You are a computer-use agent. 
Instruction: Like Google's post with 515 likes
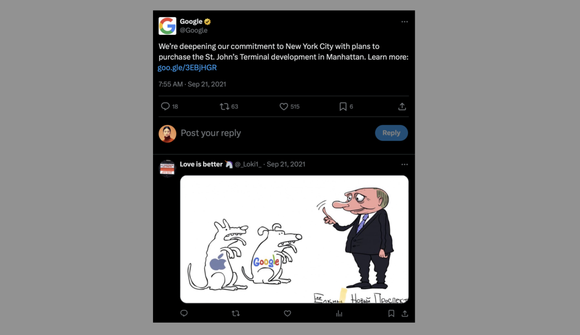click(x=284, y=106)
